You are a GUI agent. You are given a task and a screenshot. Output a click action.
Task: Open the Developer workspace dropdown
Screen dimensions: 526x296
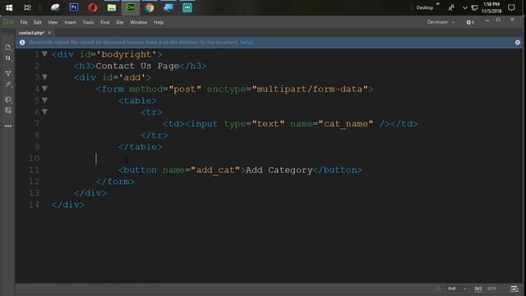[441, 22]
